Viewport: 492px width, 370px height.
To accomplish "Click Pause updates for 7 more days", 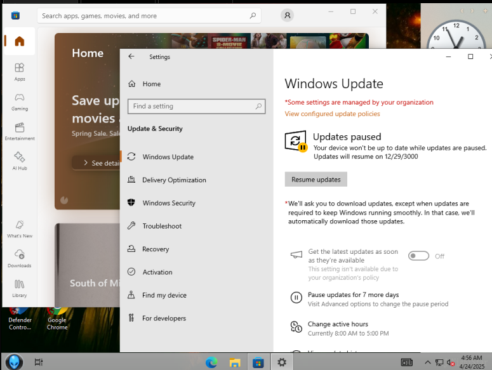I will 353,295.
